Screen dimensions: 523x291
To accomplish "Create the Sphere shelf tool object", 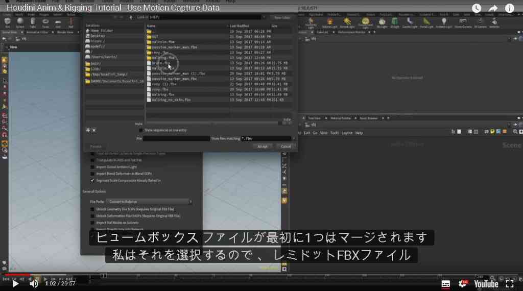I will click(x=20, y=23).
